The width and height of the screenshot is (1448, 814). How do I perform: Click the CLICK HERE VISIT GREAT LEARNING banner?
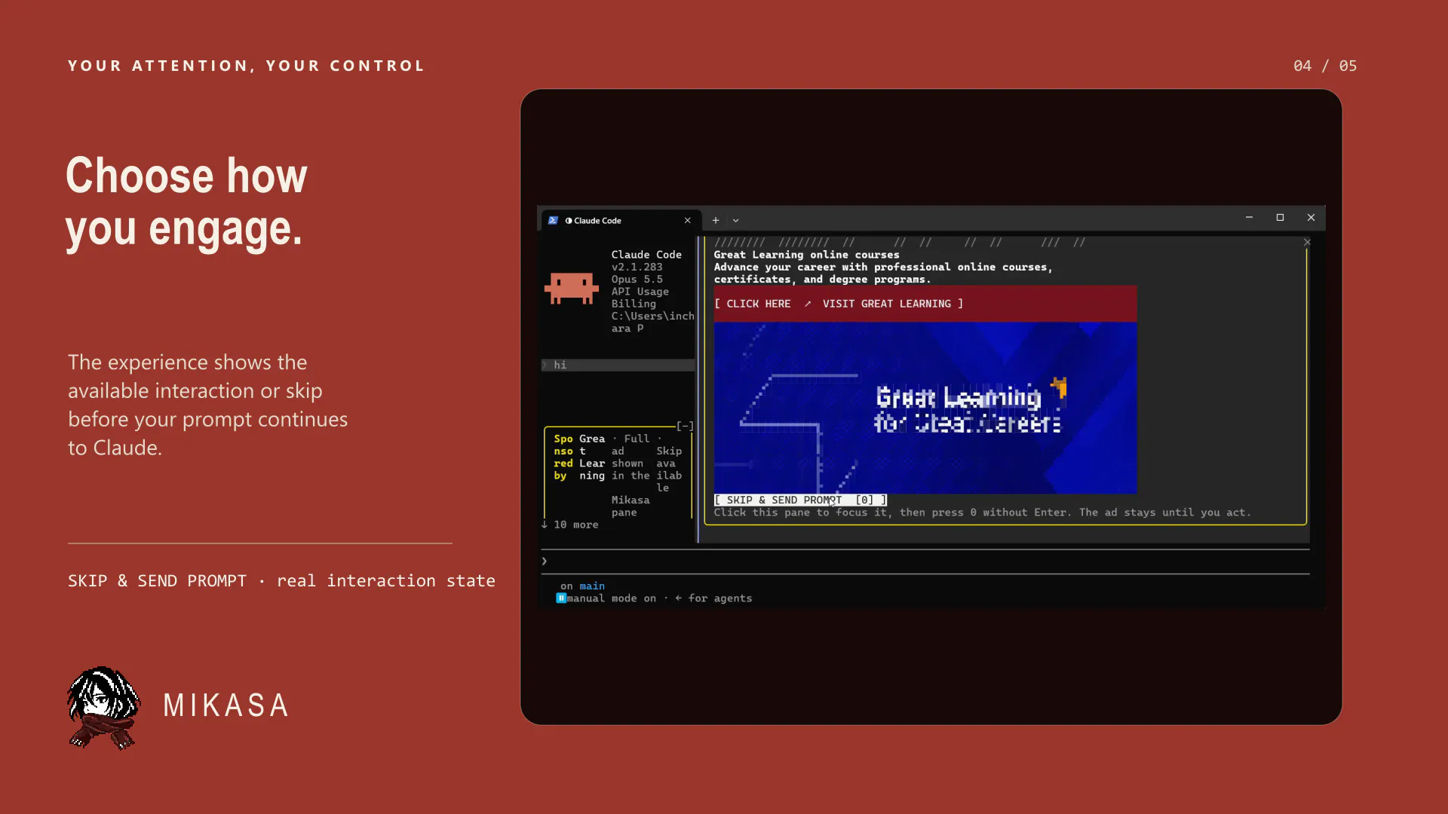[x=925, y=304]
